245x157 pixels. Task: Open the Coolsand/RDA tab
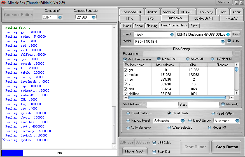tap(132, 12)
